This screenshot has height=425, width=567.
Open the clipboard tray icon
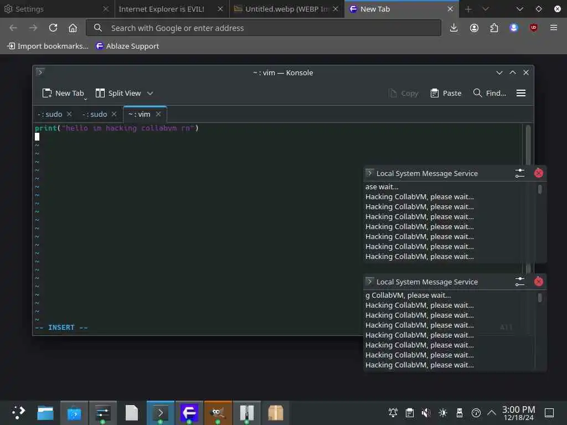coord(410,412)
